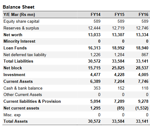Select Loan Funds FY15 value 18,992

coord(118,48)
